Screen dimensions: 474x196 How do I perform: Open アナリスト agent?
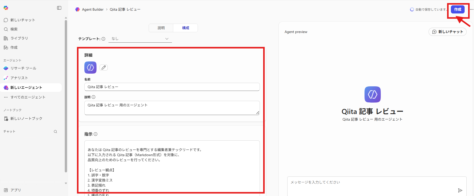pos(16,78)
